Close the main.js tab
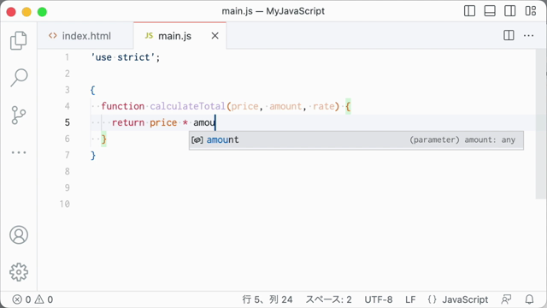Screen dimensions: 547x308 pos(215,36)
